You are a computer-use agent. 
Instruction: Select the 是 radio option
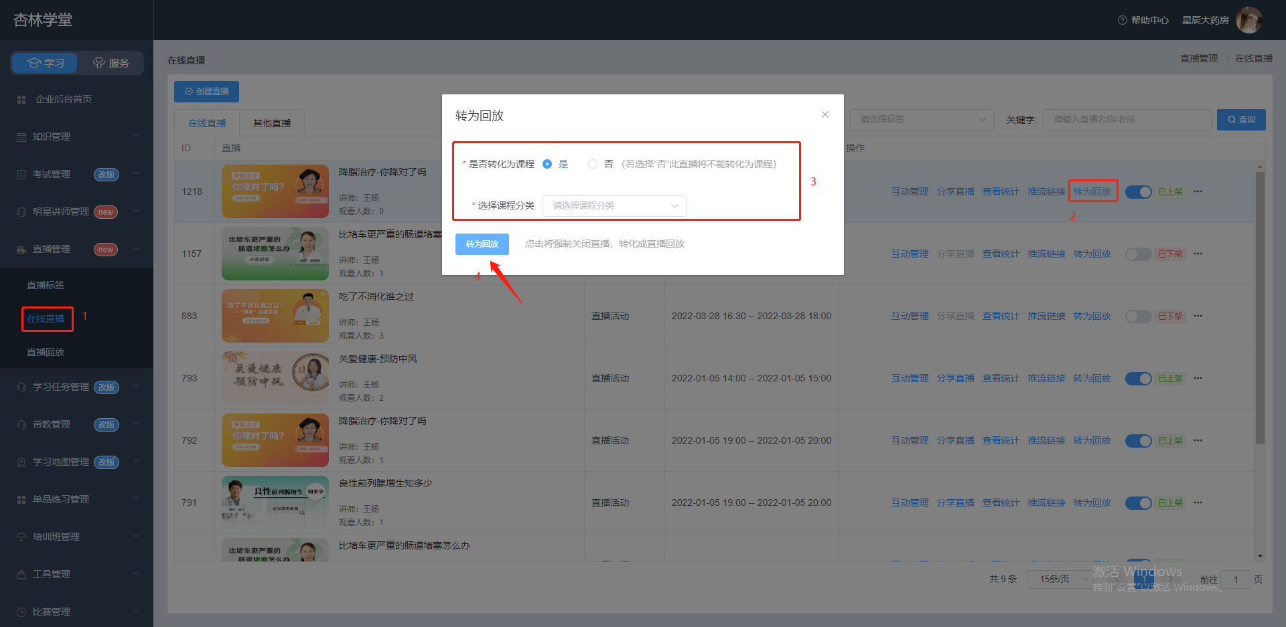point(547,164)
